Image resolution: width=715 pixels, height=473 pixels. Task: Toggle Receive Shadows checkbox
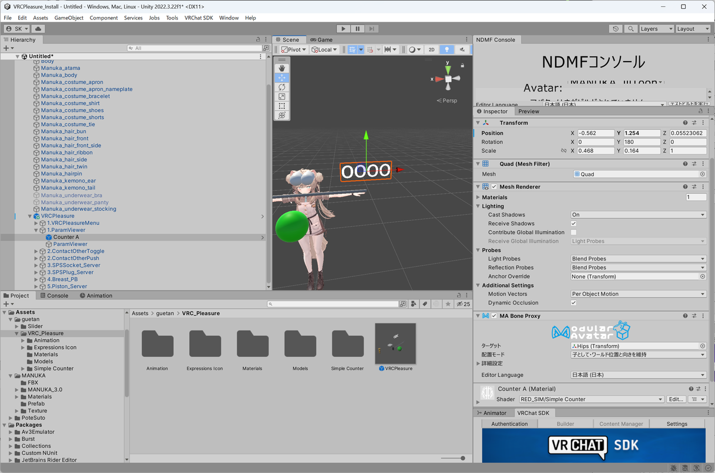(x=573, y=224)
